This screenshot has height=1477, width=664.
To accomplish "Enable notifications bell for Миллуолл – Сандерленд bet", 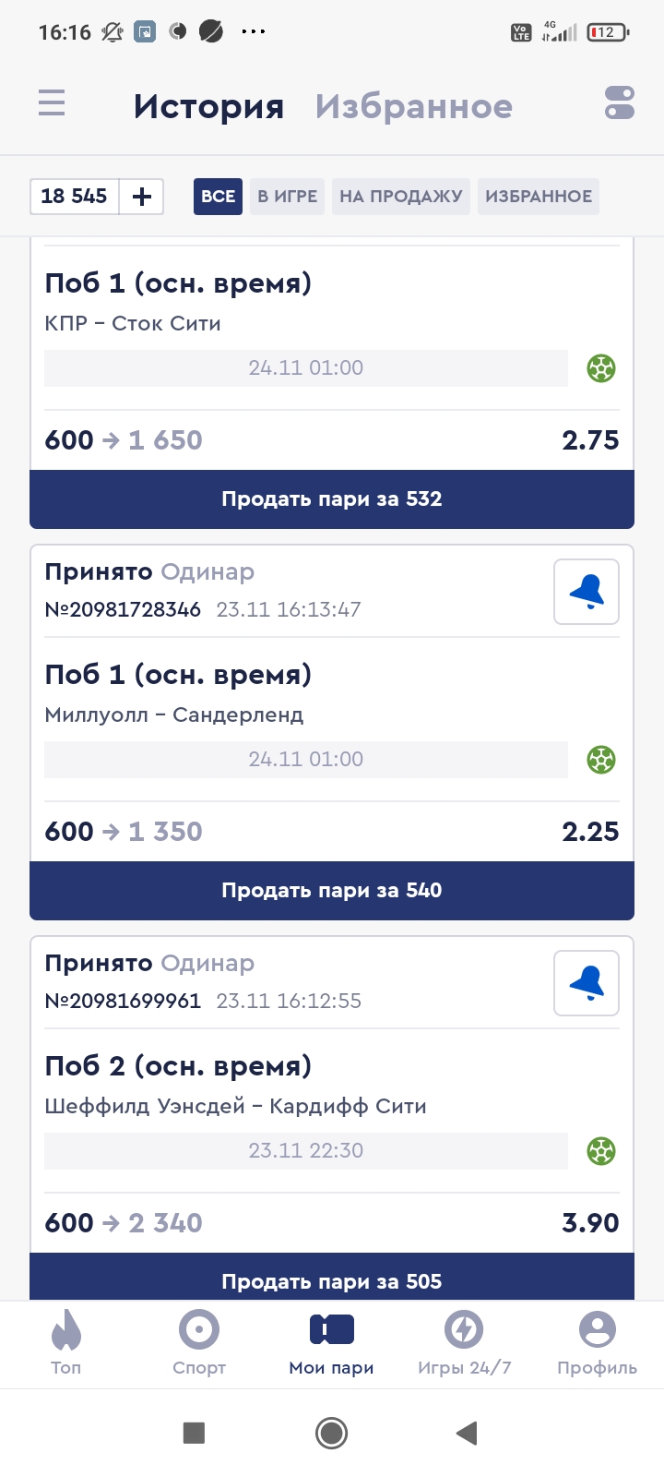I will (587, 592).
